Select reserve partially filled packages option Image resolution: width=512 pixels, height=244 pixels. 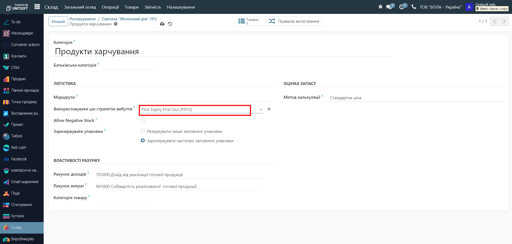tap(143, 141)
